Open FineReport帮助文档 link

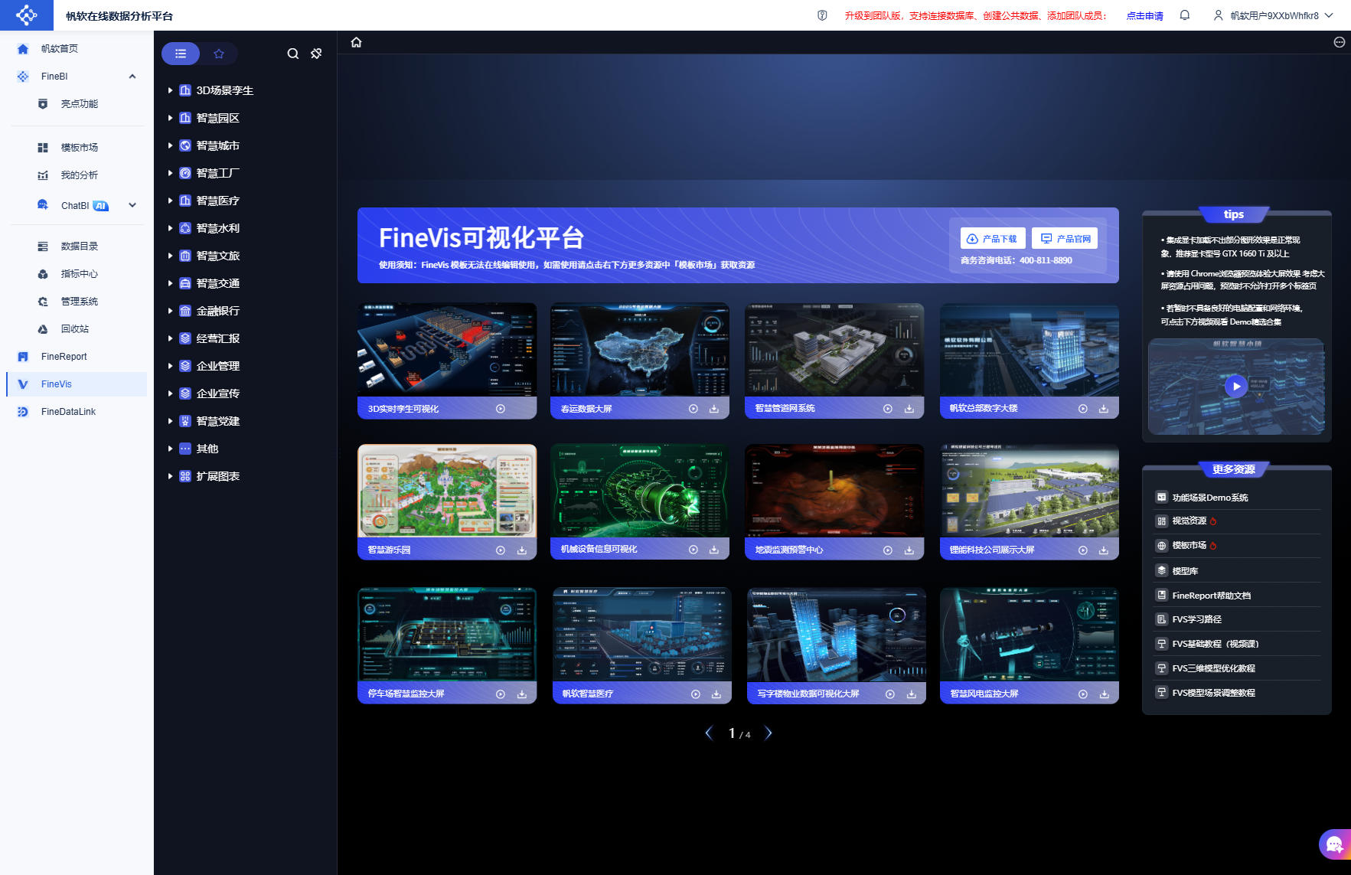coord(1212,596)
